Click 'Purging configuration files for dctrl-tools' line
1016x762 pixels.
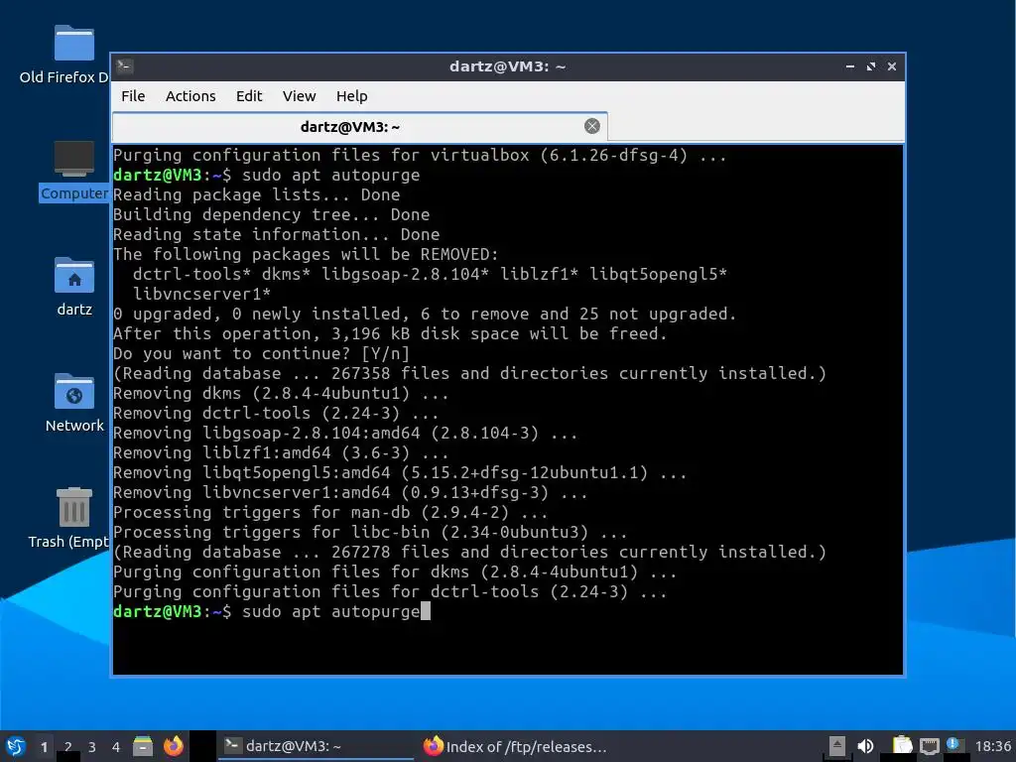tap(390, 591)
